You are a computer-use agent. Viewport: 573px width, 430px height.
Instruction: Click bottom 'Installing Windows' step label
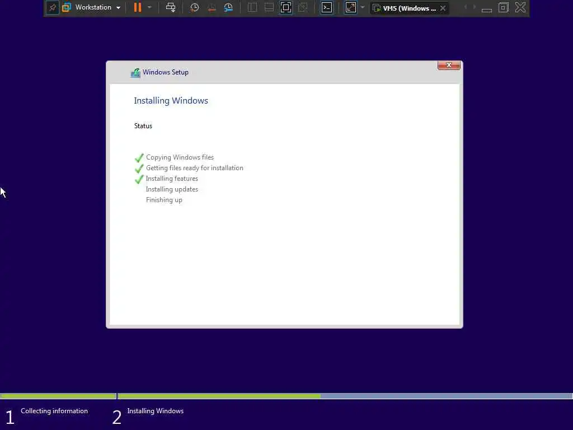pyautogui.click(x=156, y=411)
